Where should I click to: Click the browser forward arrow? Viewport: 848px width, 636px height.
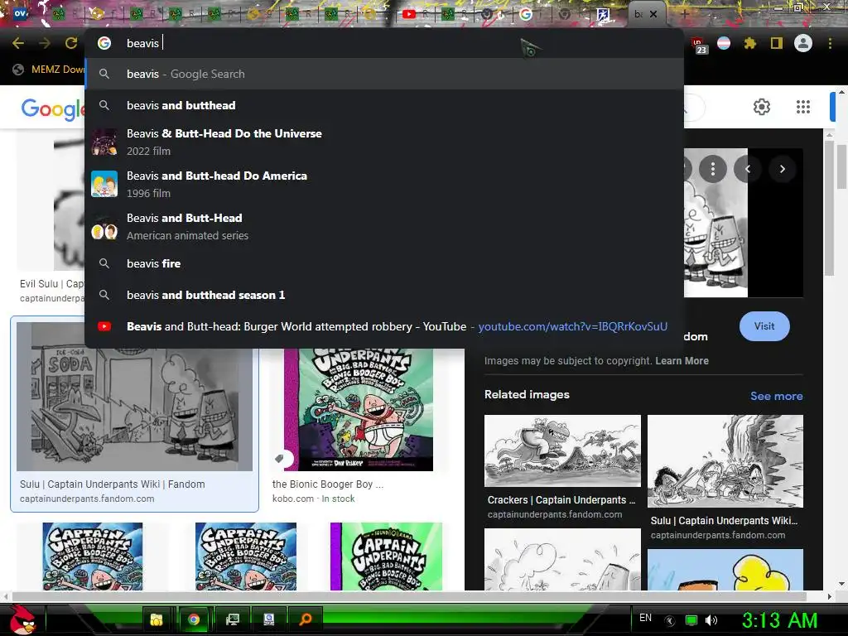pos(45,43)
